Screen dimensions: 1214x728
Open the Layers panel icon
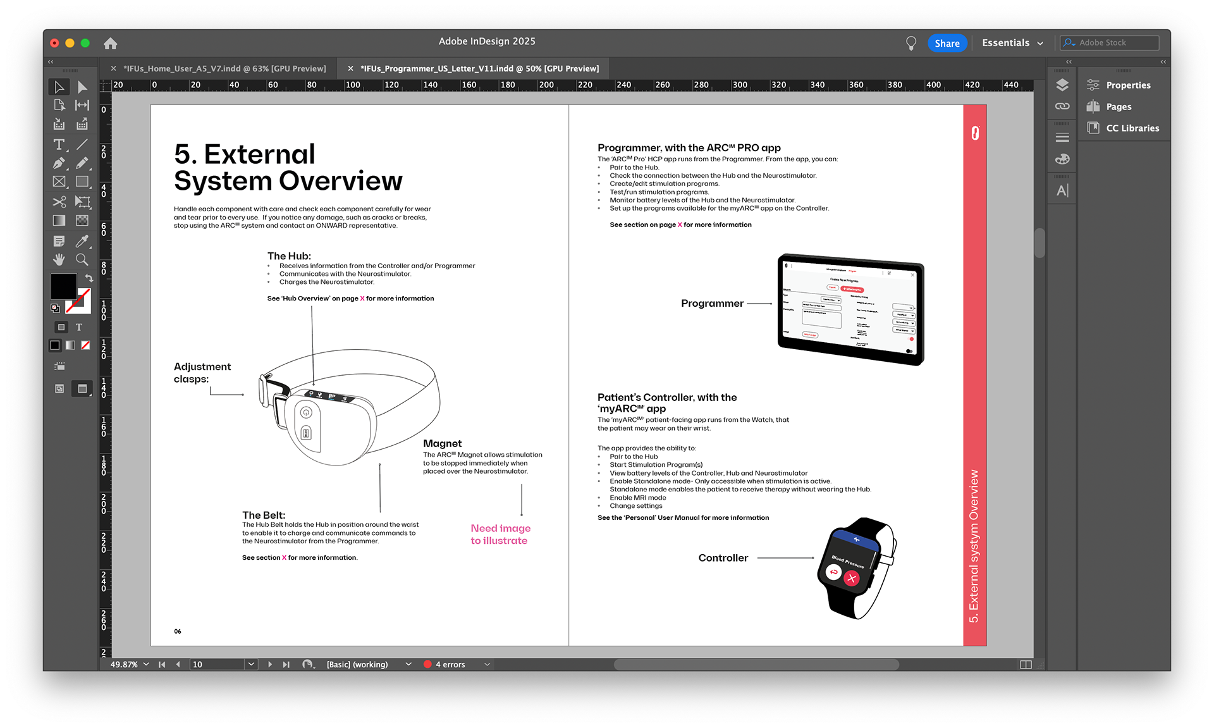[x=1062, y=85]
